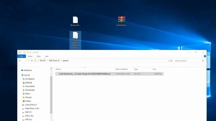
Task: Click games in the address breadcrumb
Action: [x=65, y=61]
